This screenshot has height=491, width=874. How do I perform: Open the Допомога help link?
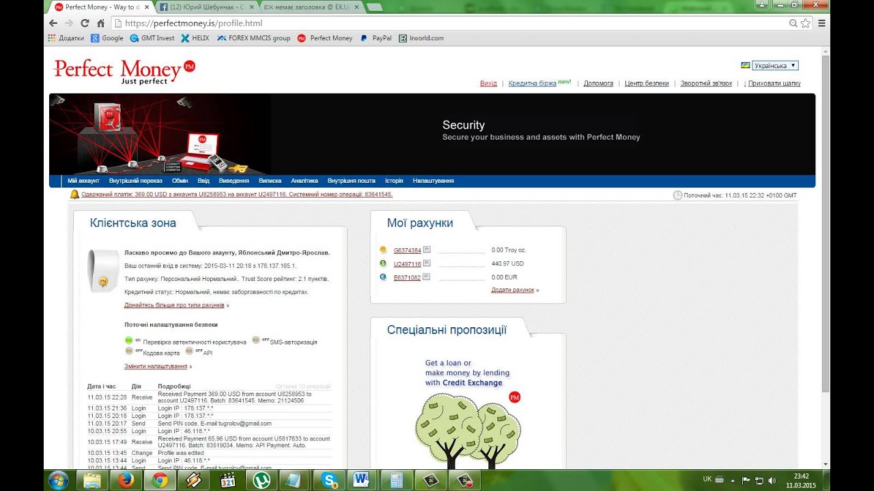tap(598, 83)
